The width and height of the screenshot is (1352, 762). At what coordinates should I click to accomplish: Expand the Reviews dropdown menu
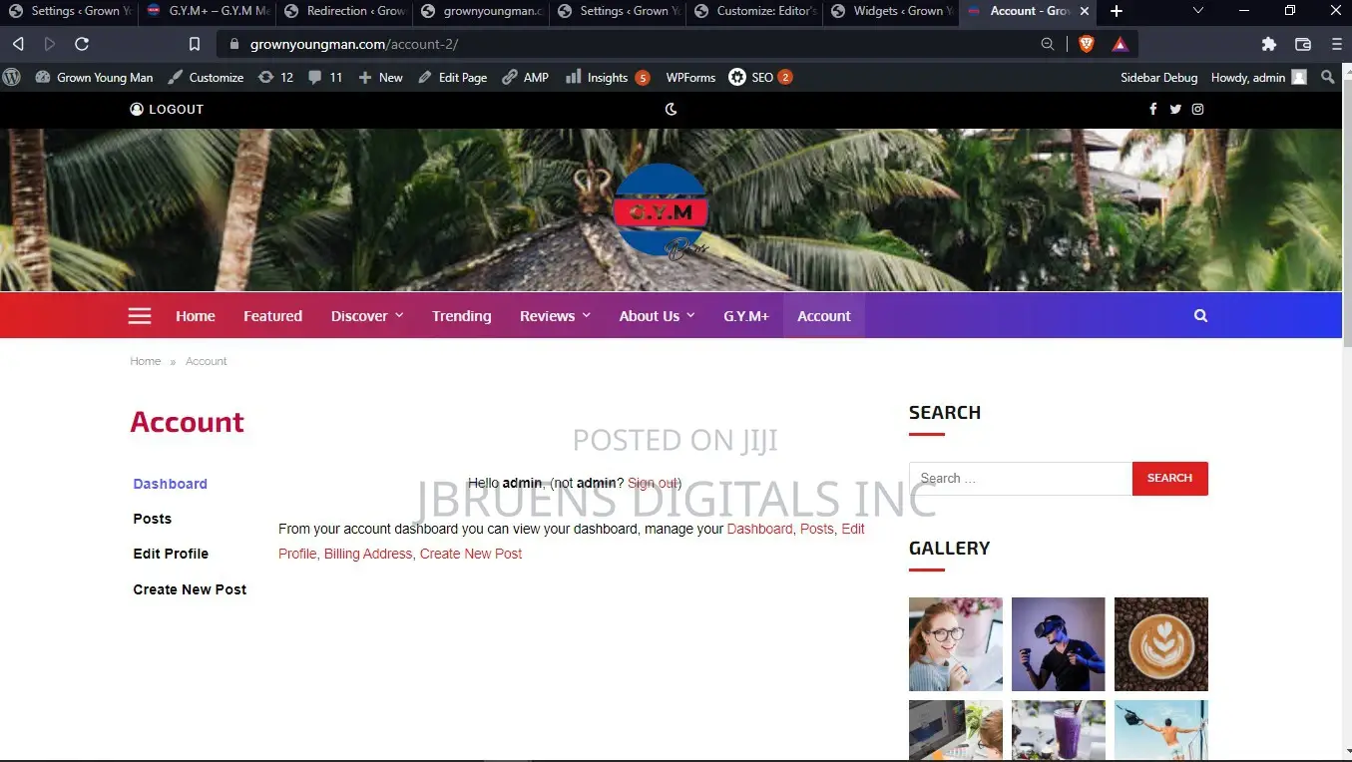(x=555, y=316)
